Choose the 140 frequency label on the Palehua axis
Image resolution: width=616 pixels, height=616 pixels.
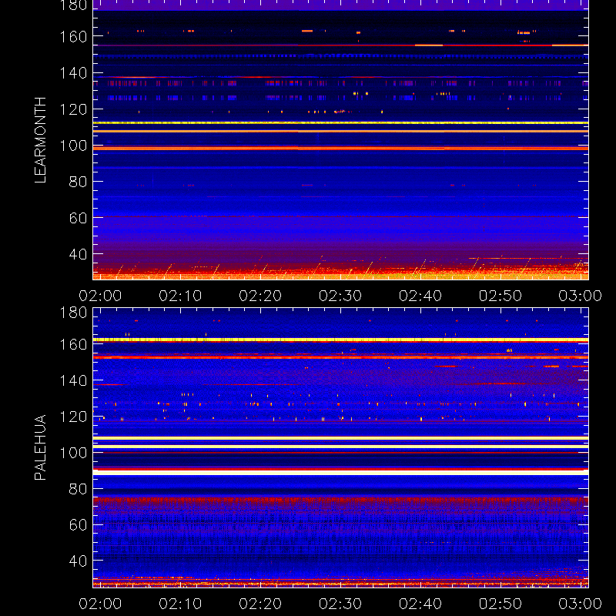tap(73, 380)
